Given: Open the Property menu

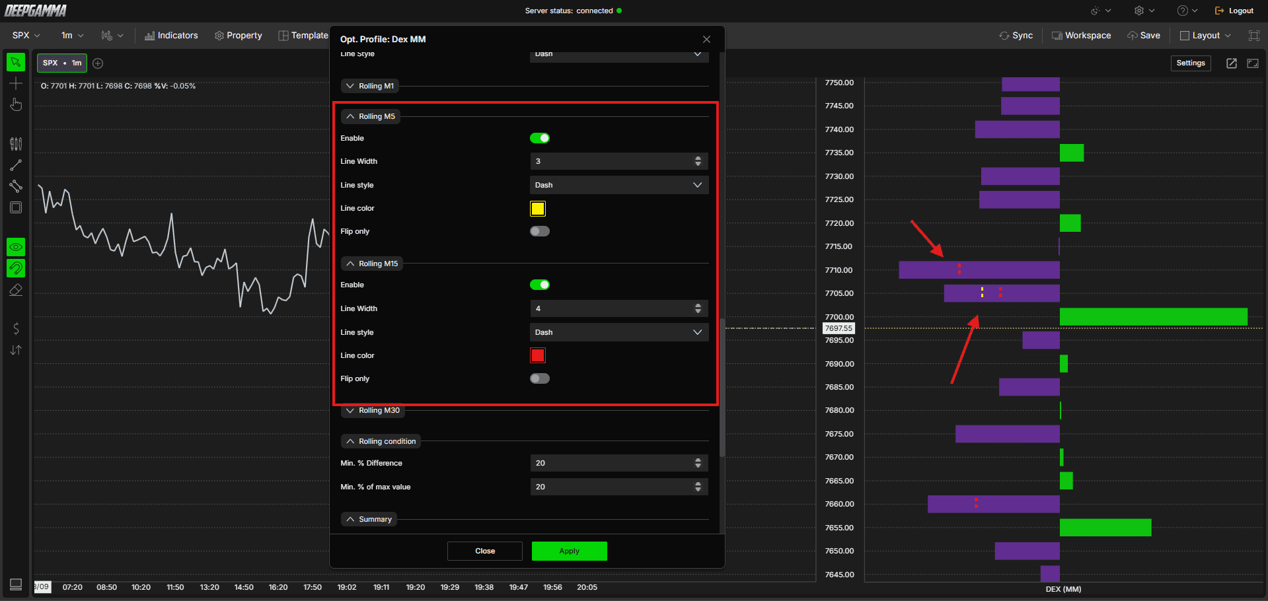Looking at the screenshot, I should tap(239, 36).
